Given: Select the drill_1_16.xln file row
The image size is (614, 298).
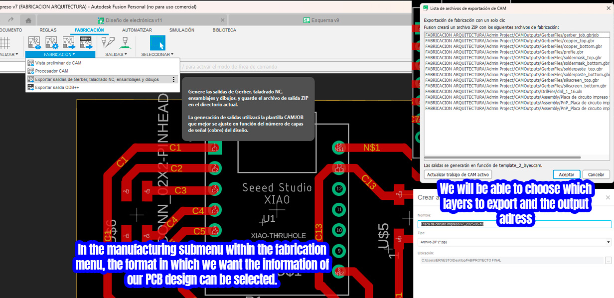Looking at the screenshot, I should (x=517, y=91).
